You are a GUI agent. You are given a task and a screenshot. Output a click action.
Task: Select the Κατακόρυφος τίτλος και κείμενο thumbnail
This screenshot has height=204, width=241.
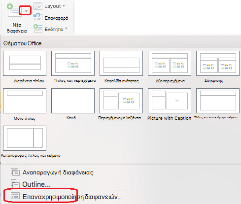point(25,138)
